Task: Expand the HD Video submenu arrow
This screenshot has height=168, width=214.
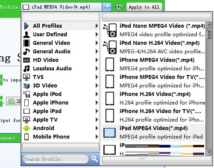Action: tap(97, 60)
